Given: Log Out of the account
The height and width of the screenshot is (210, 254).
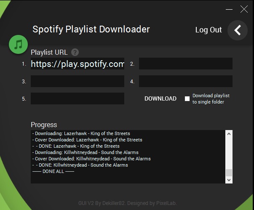Looking at the screenshot, I should pos(209,30).
